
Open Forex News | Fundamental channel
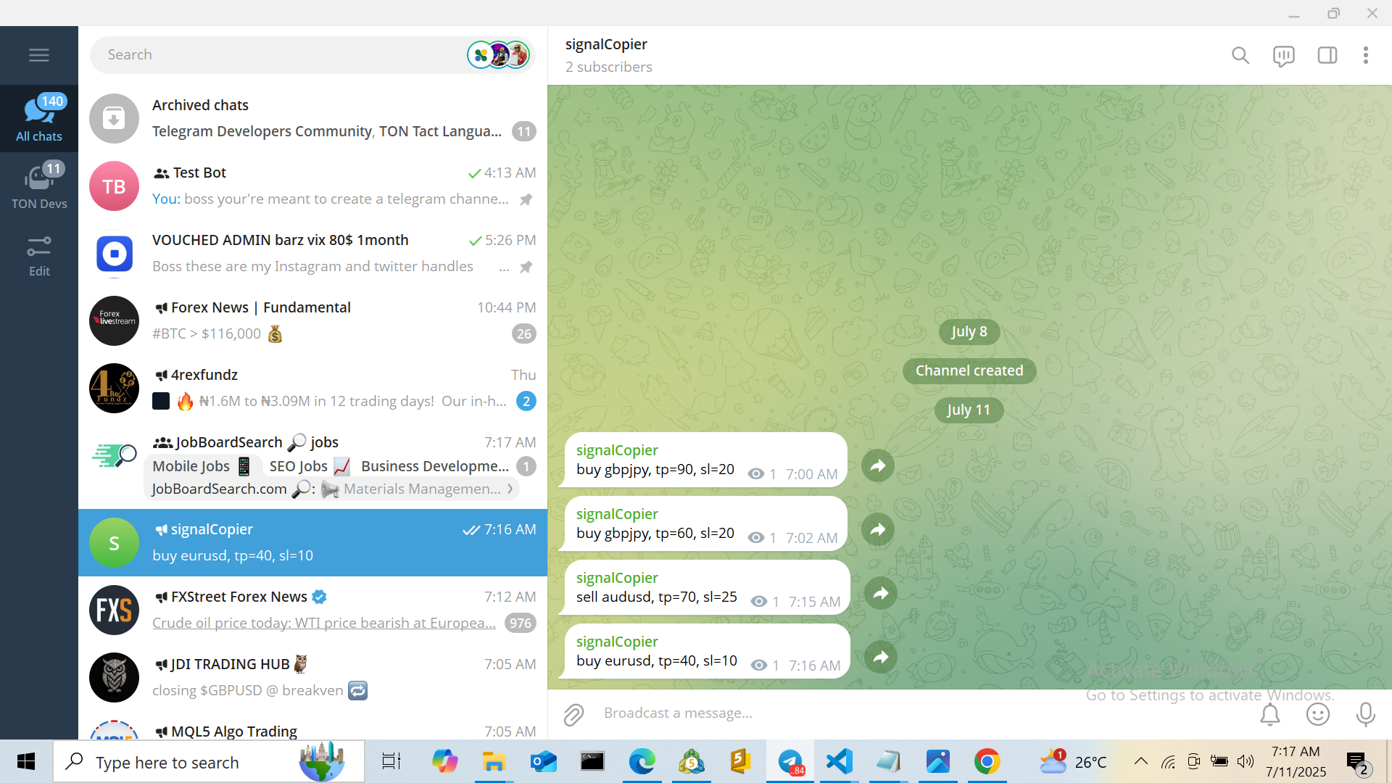[x=312, y=320]
